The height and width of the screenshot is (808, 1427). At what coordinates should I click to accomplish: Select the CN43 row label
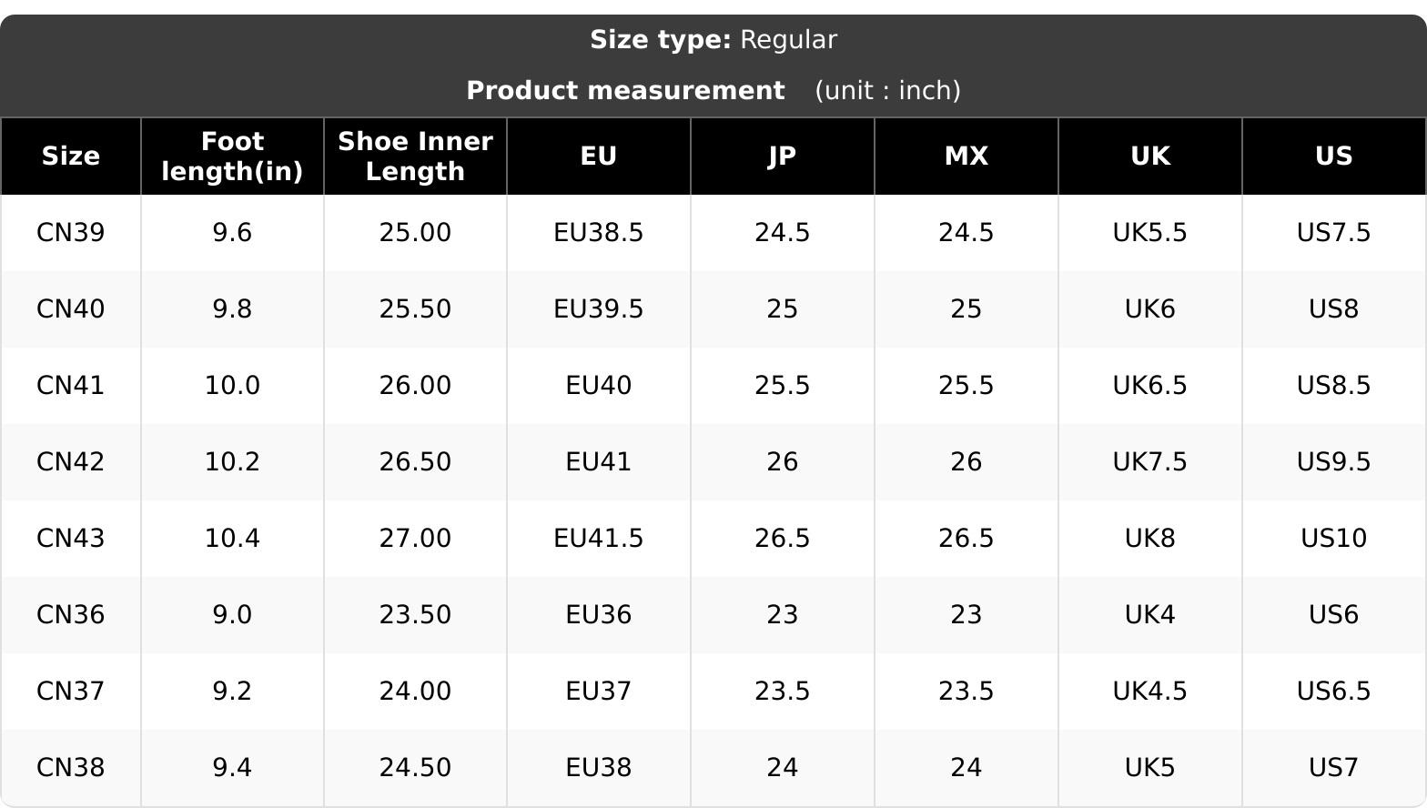point(70,539)
